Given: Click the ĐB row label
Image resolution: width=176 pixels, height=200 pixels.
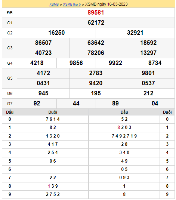Looking at the screenshot, I should 10,13.
